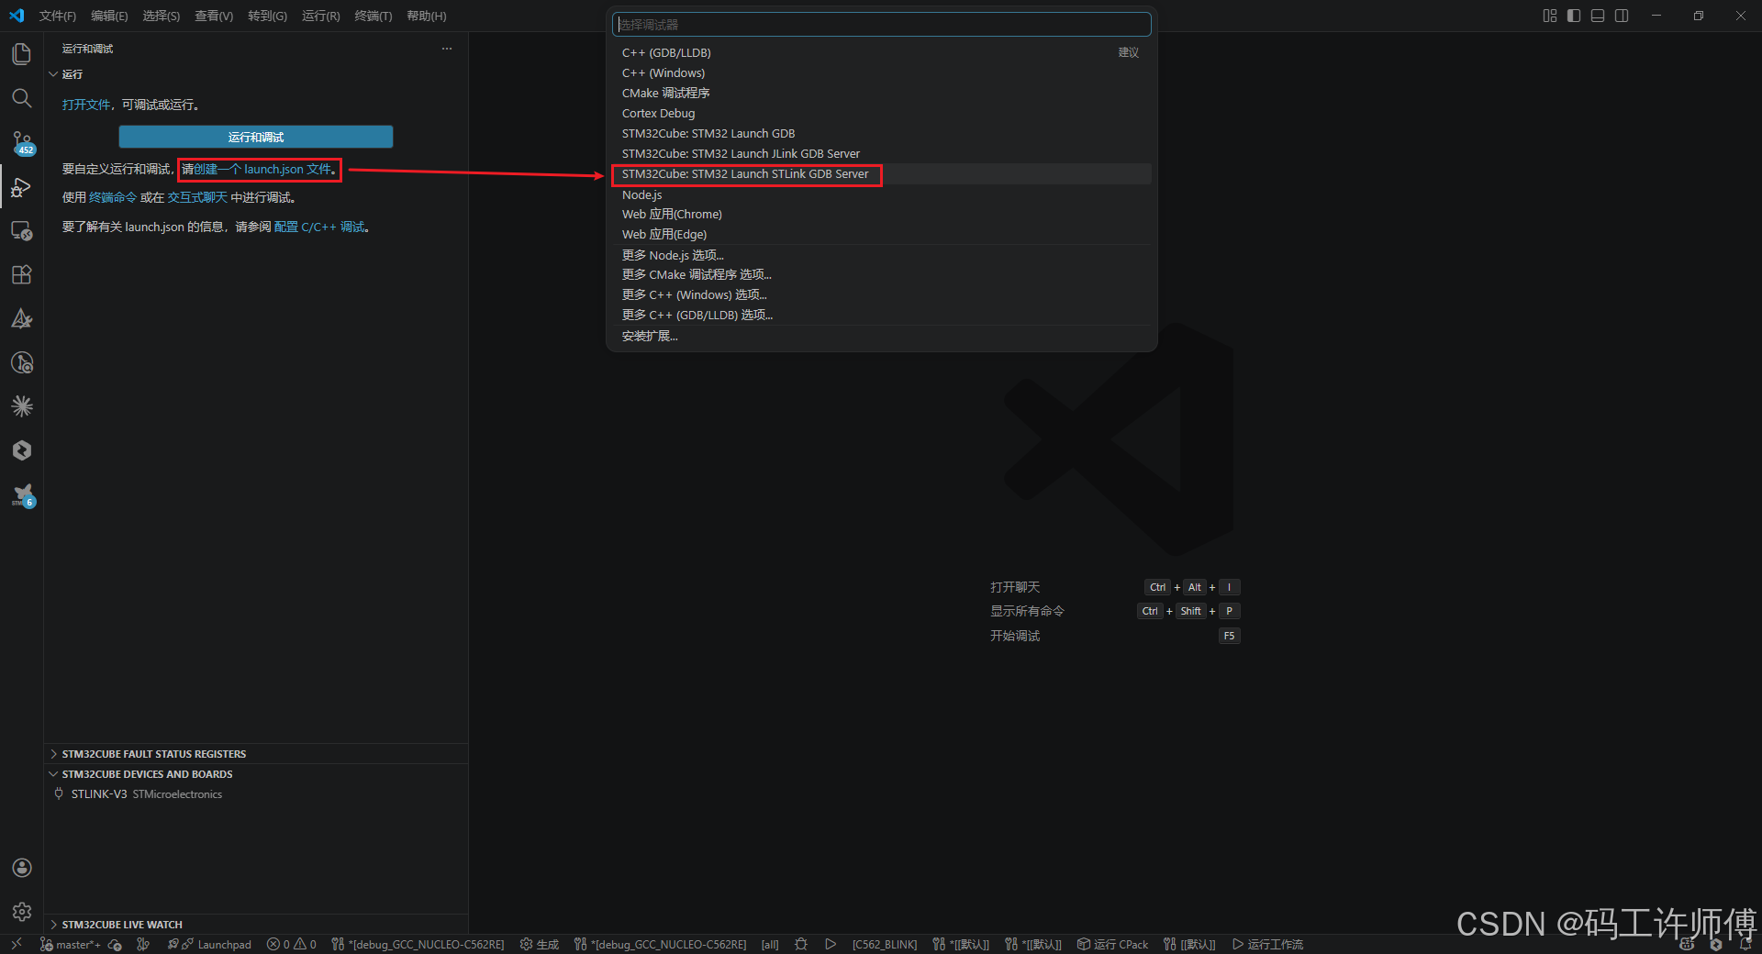Screen dimensions: 1762x954
Task: Open the Accounts icon in the activity bar
Action: pyautogui.click(x=22, y=868)
